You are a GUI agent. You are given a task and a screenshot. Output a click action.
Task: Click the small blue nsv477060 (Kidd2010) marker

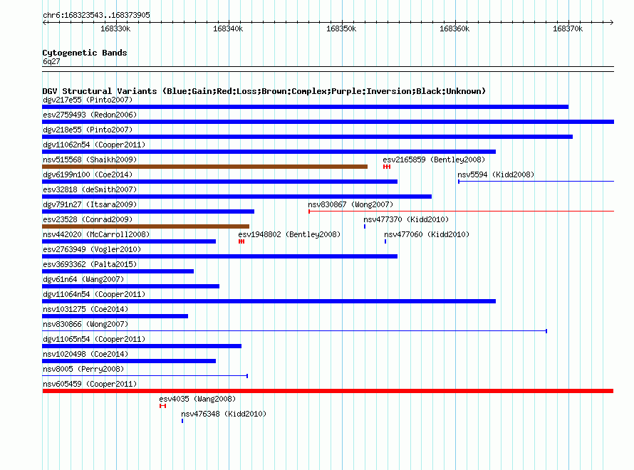point(385,241)
